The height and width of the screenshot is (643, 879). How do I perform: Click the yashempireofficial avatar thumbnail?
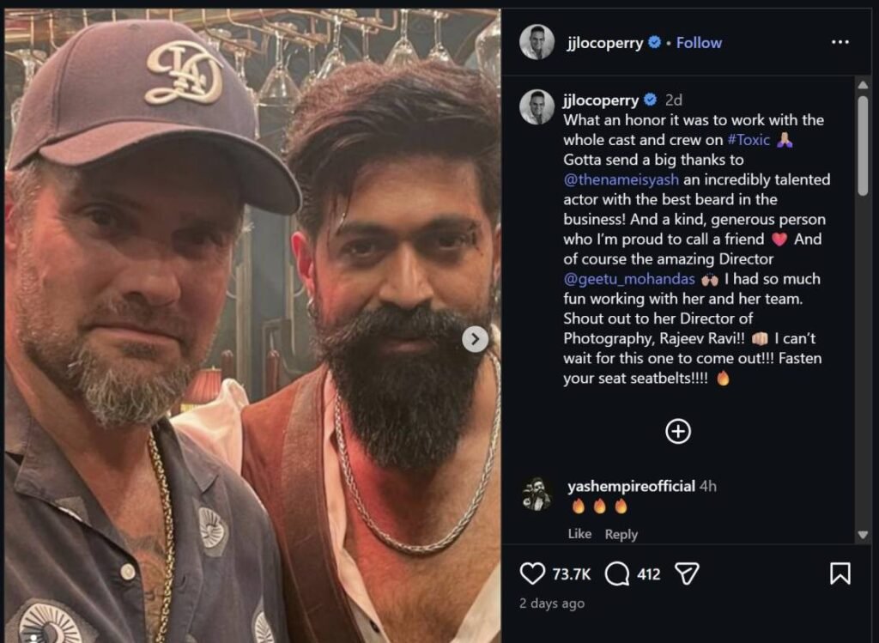point(536,495)
